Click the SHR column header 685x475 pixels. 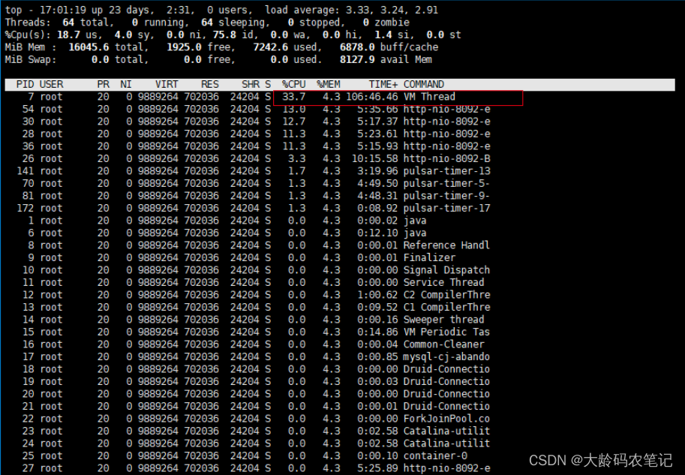click(251, 84)
